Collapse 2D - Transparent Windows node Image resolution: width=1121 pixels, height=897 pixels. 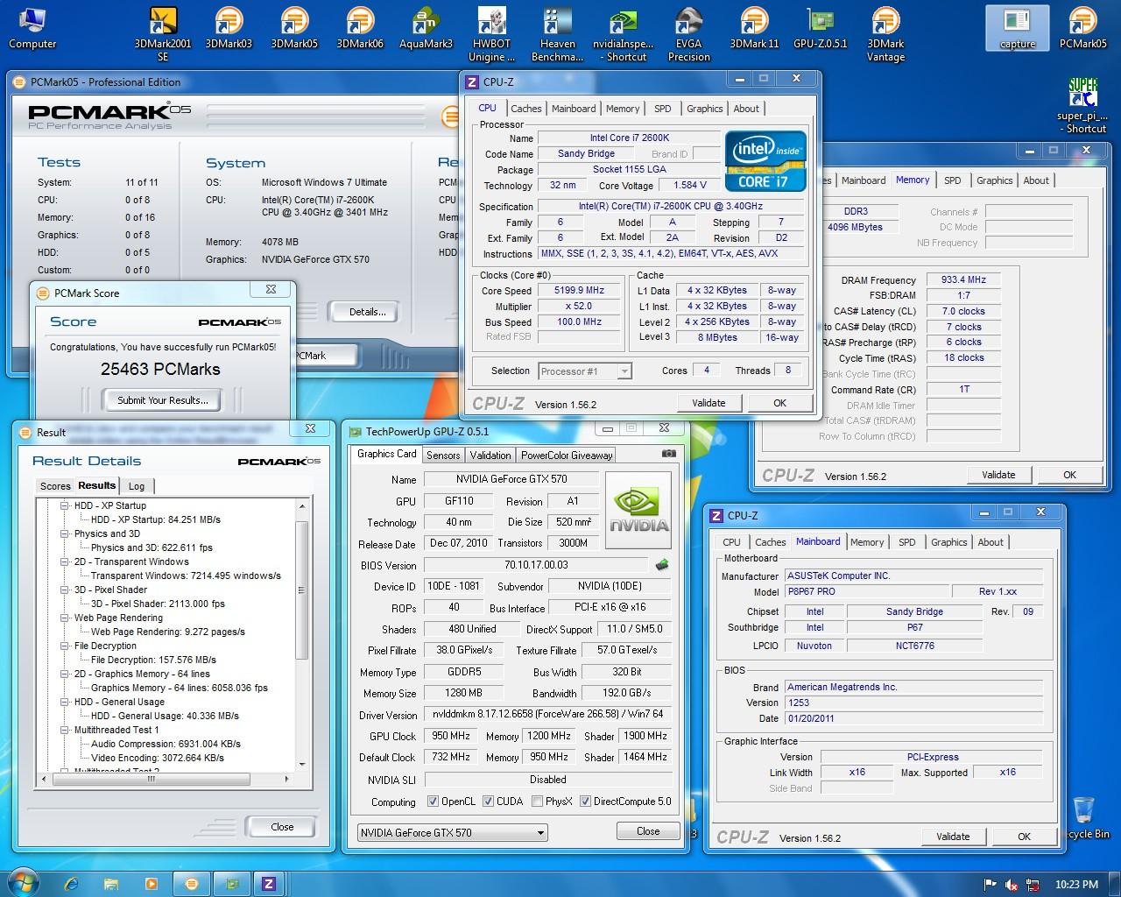(65, 562)
